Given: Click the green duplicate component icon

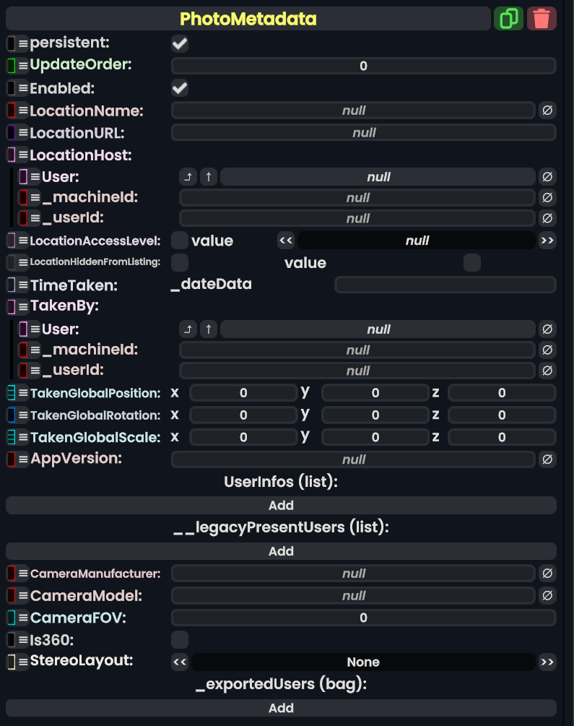Looking at the screenshot, I should [508, 18].
